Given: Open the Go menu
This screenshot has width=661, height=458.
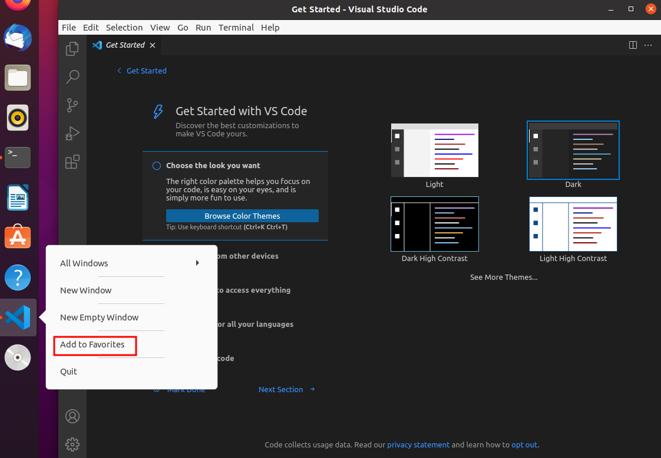Looking at the screenshot, I should click(183, 27).
